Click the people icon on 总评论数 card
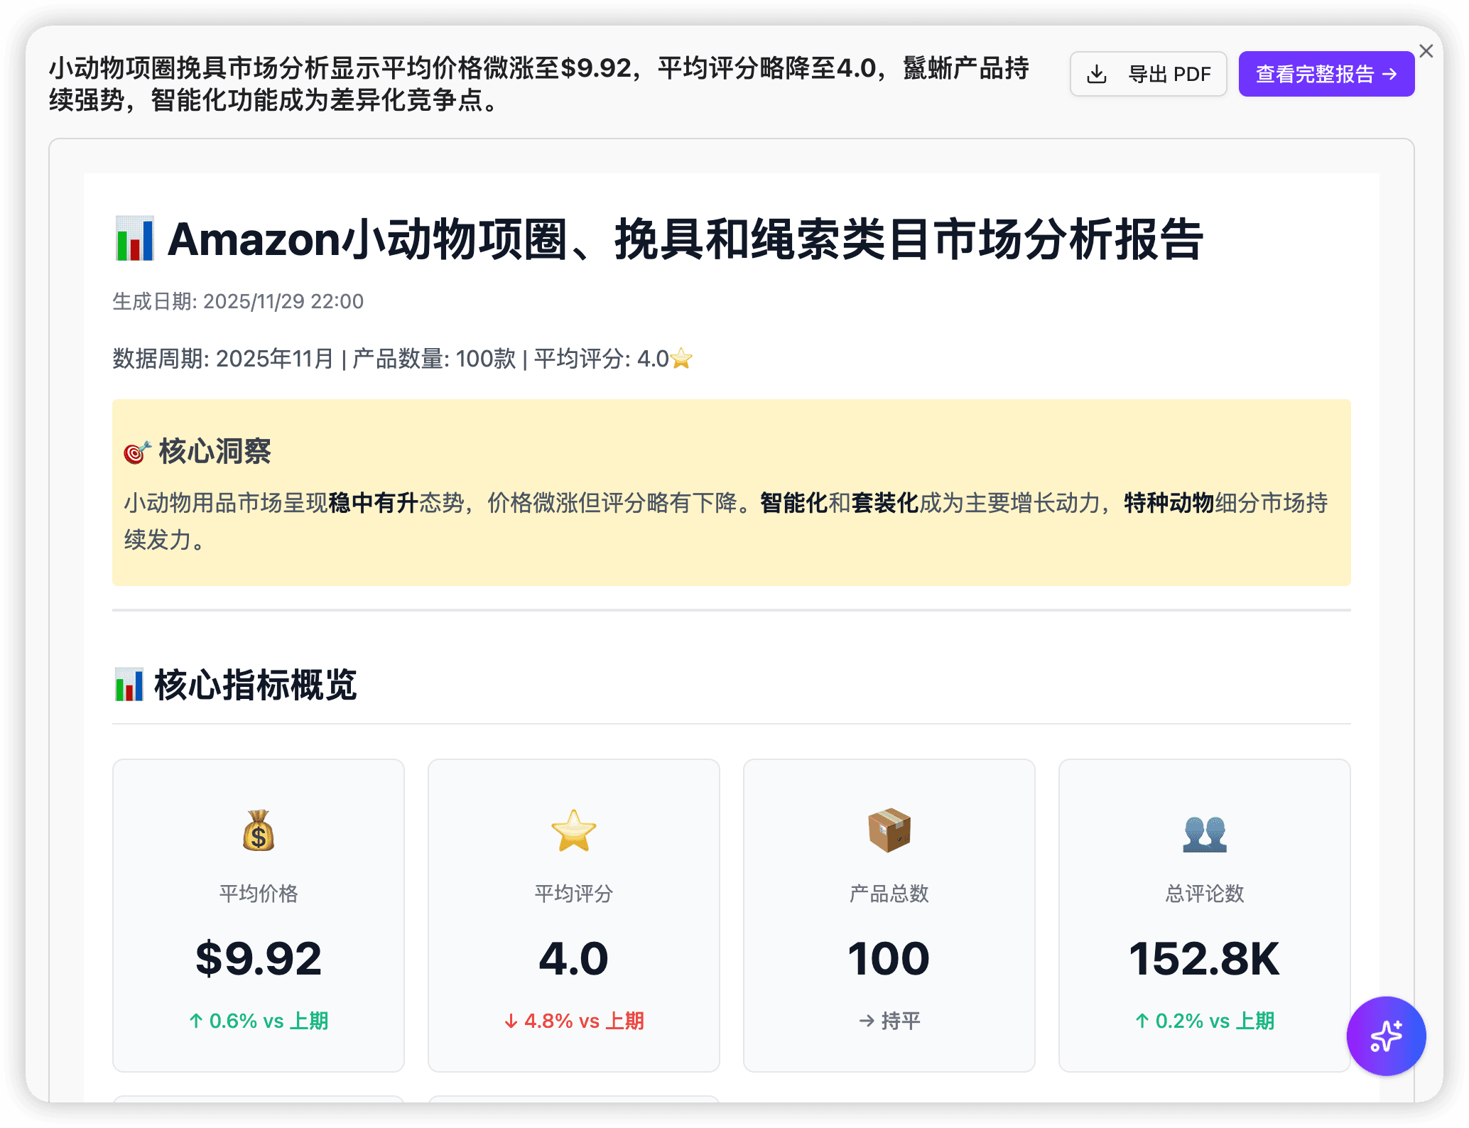Image resolution: width=1469 pixels, height=1128 pixels. point(1204,833)
